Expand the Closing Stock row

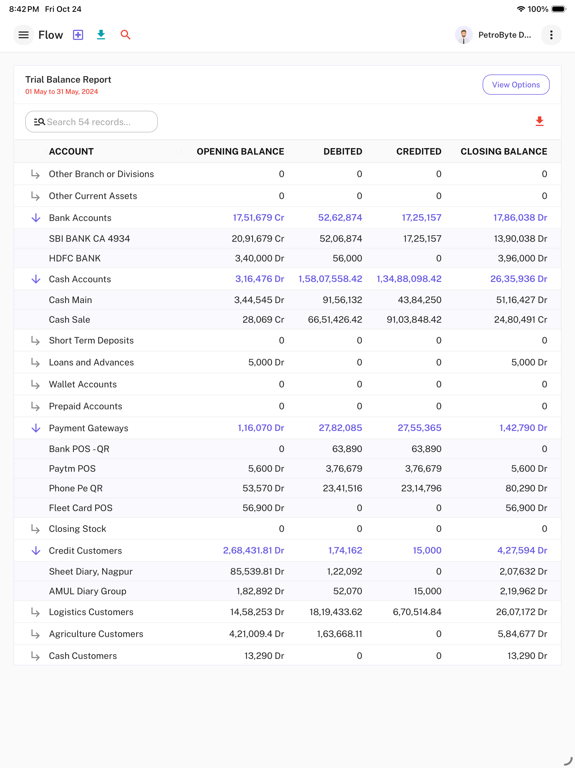point(35,528)
